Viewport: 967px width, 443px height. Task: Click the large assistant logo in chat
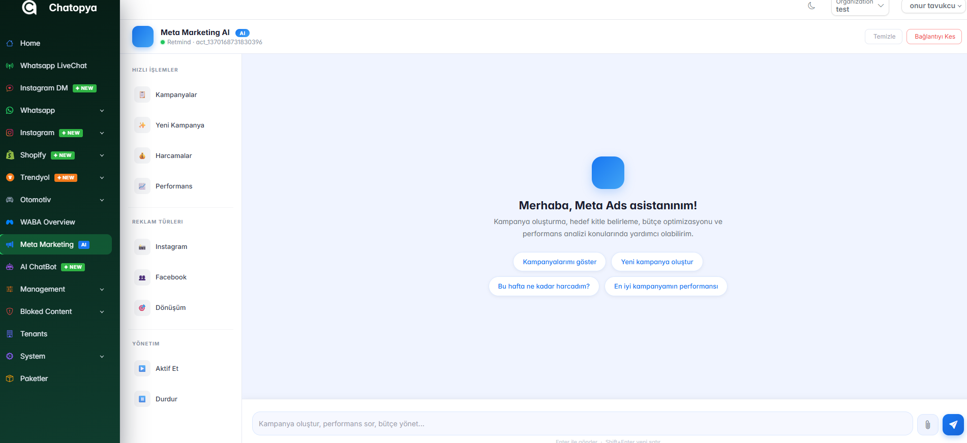pyautogui.click(x=608, y=173)
